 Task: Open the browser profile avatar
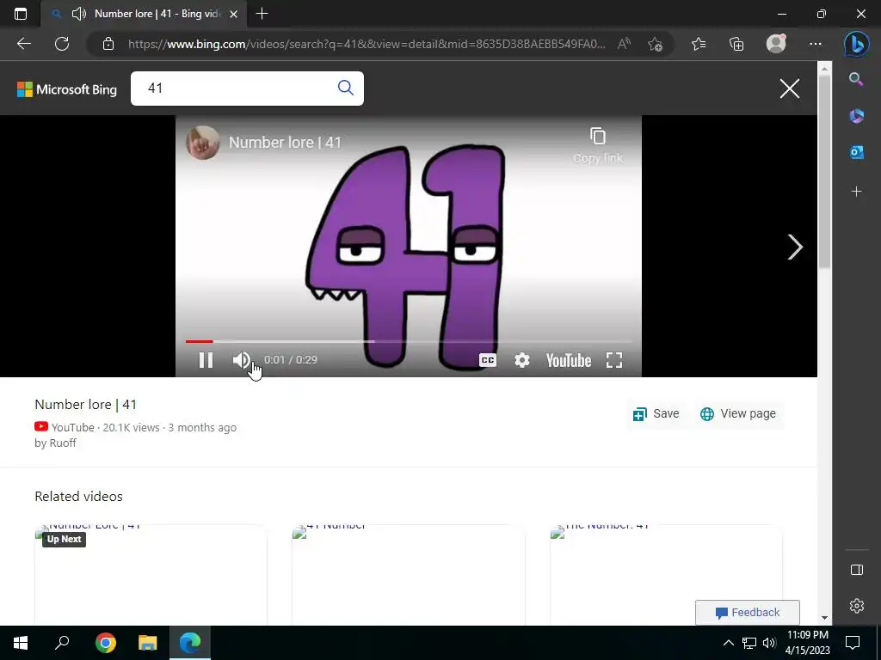pos(776,44)
